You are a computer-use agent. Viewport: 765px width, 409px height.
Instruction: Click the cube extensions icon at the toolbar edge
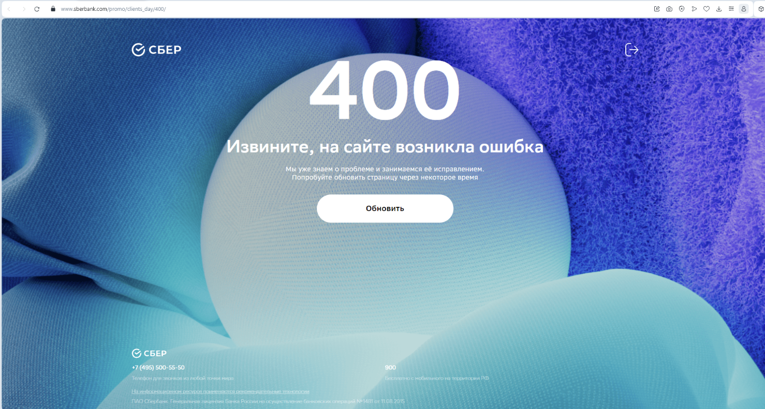click(x=762, y=9)
